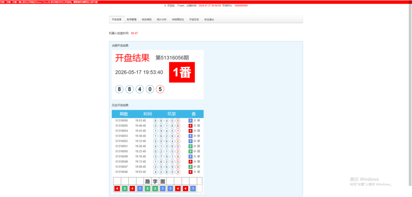This screenshot has height=197, width=412.
Task: Click the red warning banner at top
Action: 206,2
